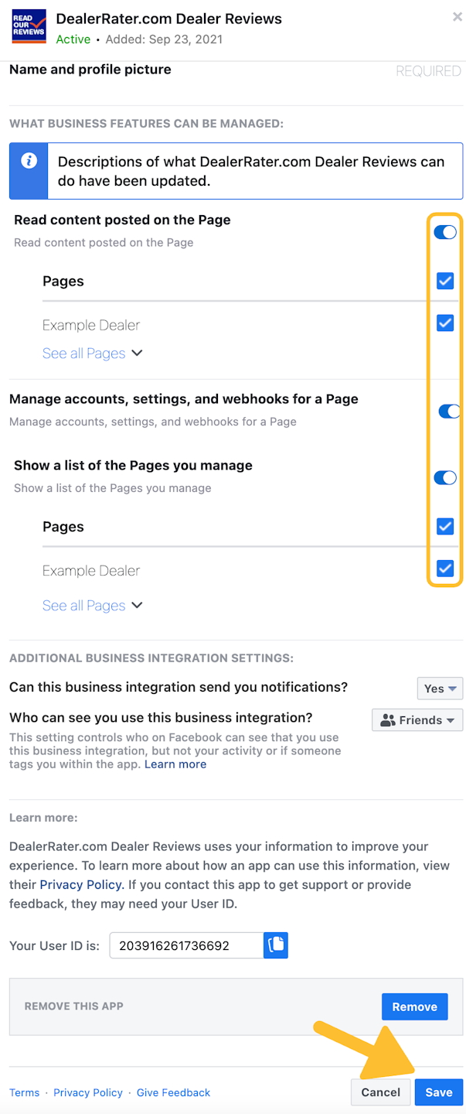This screenshot has height=1114, width=466.
Task: Uncheck Pages checkbox under Show a list section
Action: (445, 527)
